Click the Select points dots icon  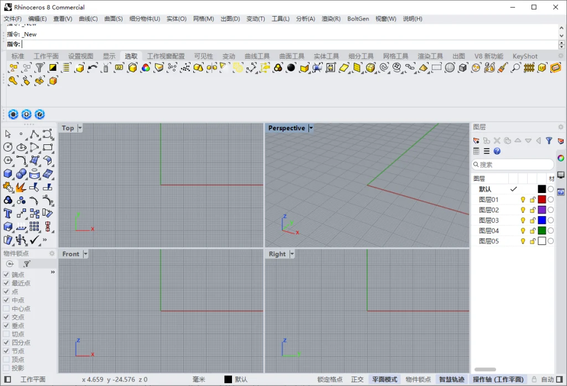click(185, 67)
